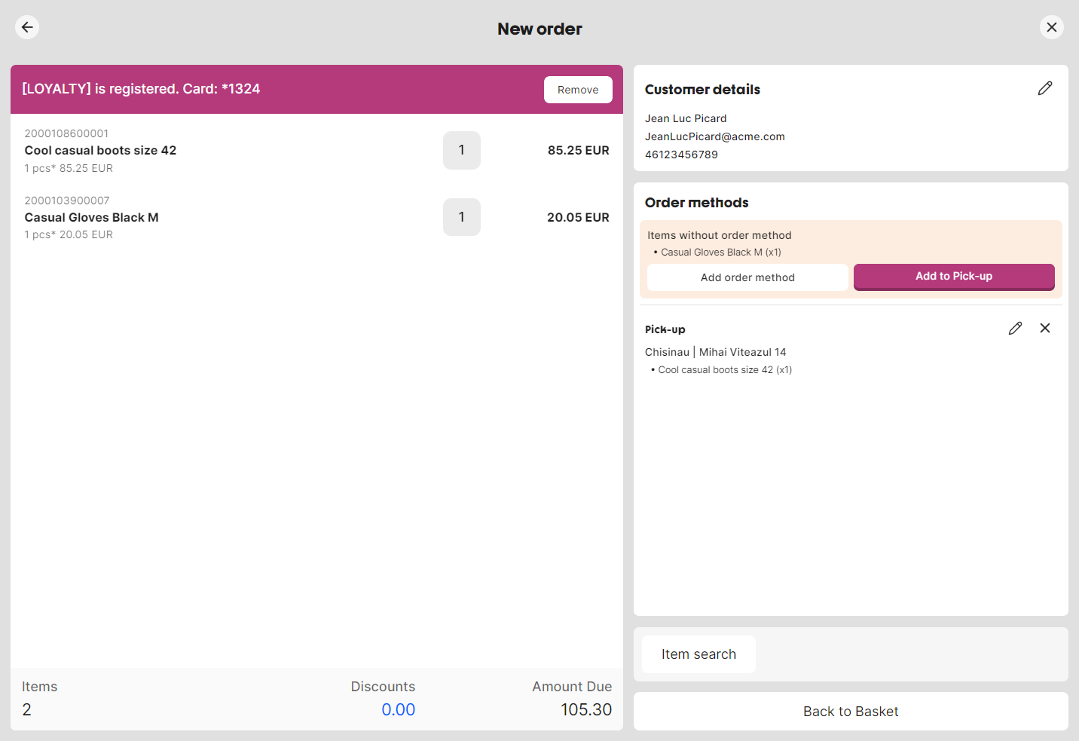Screen dimensions: 1079x741
Task: Click the back arrow icon
Action: tap(27, 27)
